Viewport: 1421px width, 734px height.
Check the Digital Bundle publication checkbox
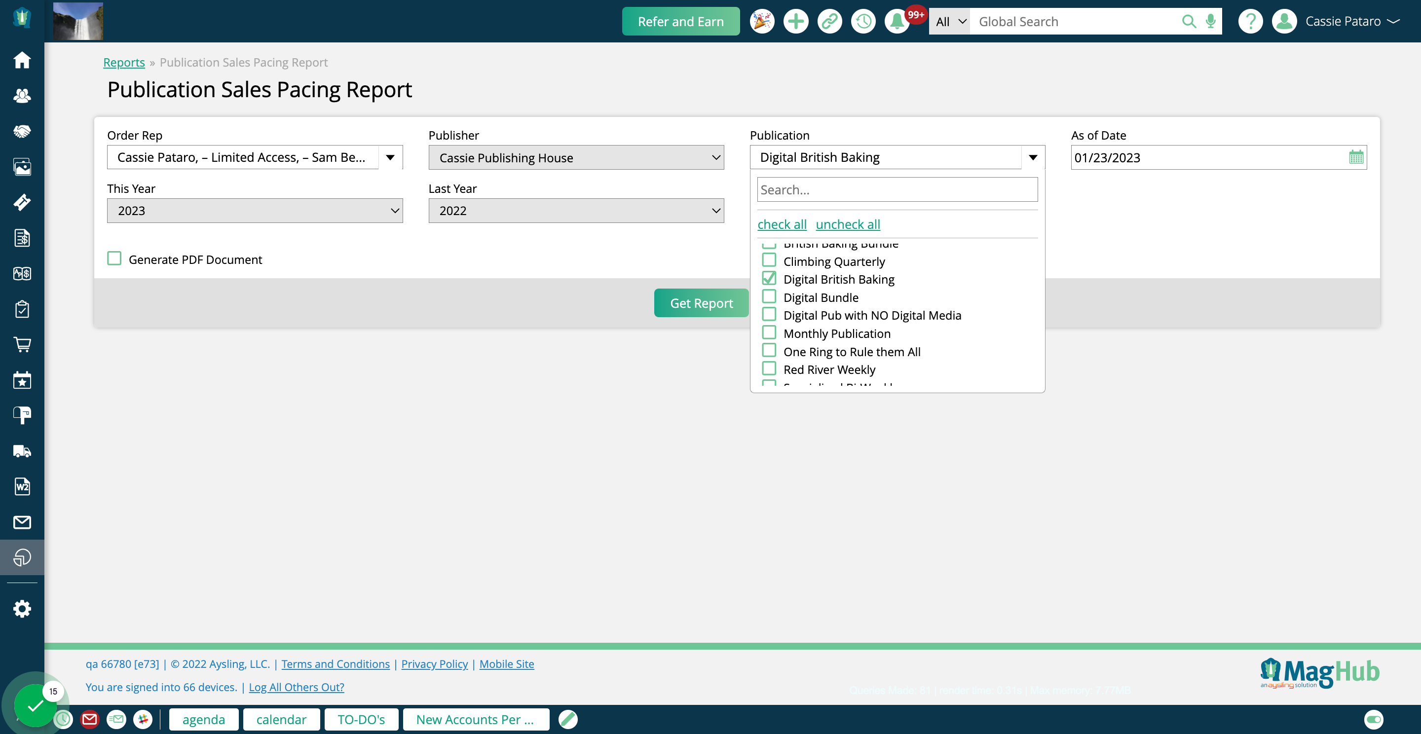click(x=769, y=297)
